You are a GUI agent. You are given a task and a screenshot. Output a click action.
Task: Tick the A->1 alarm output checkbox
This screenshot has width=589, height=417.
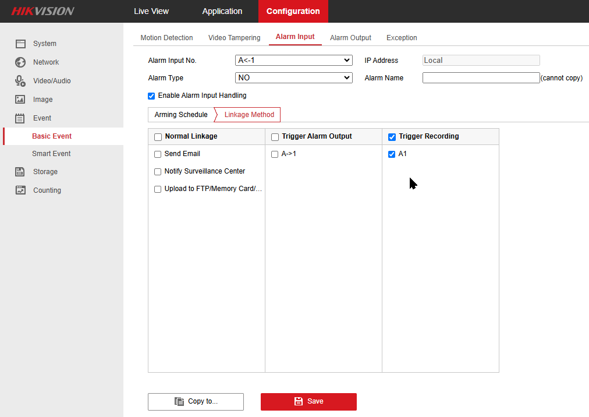[275, 154]
